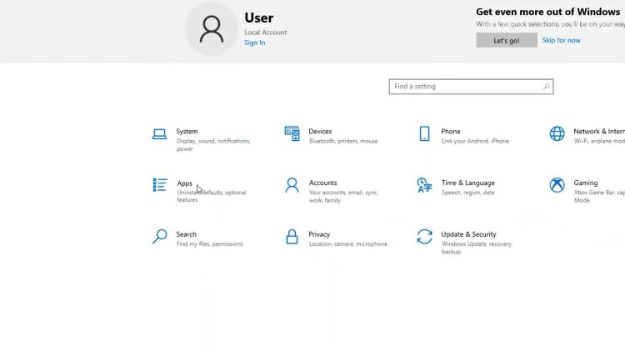Screen dimensions: 625x351
Task: Click 'Windows Update, recovery, backup' description
Action: pyautogui.click(x=477, y=248)
